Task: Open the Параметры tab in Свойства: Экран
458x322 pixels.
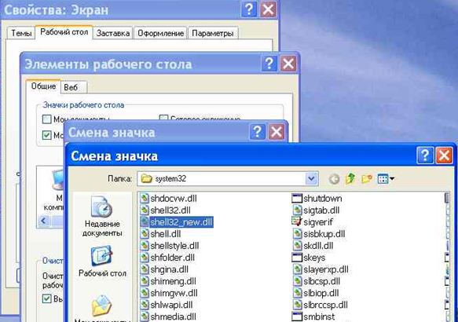Action: (x=213, y=33)
